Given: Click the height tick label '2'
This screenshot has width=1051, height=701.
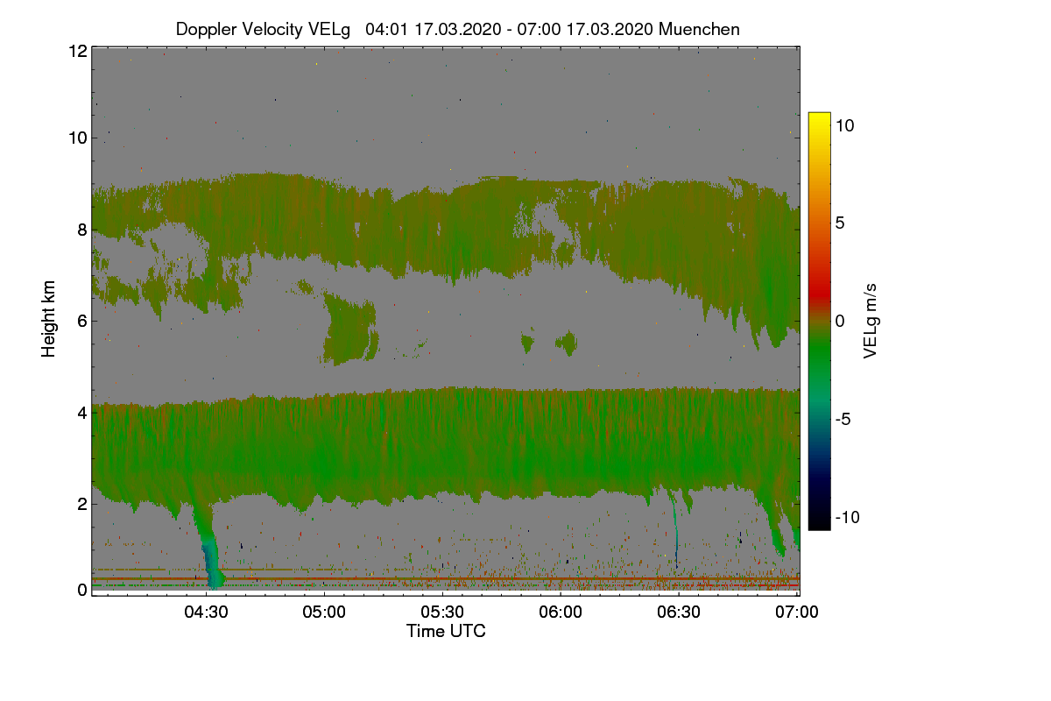Looking at the screenshot, I should pos(81,504).
